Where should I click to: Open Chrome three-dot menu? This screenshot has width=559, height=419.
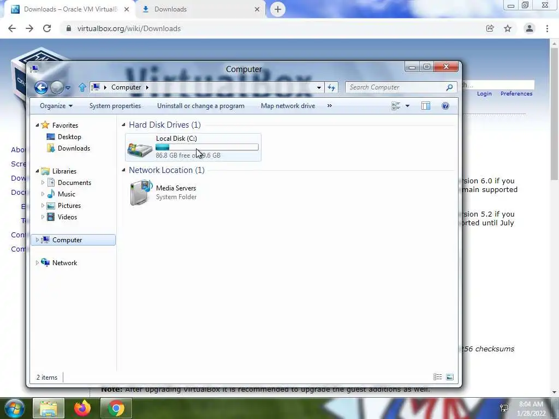547,28
